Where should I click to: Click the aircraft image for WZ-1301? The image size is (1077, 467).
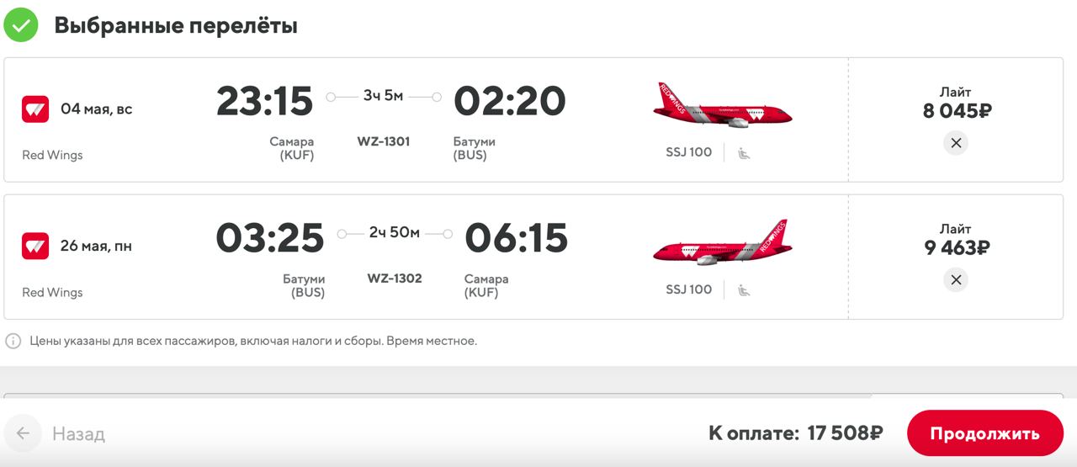pyautogui.click(x=723, y=105)
